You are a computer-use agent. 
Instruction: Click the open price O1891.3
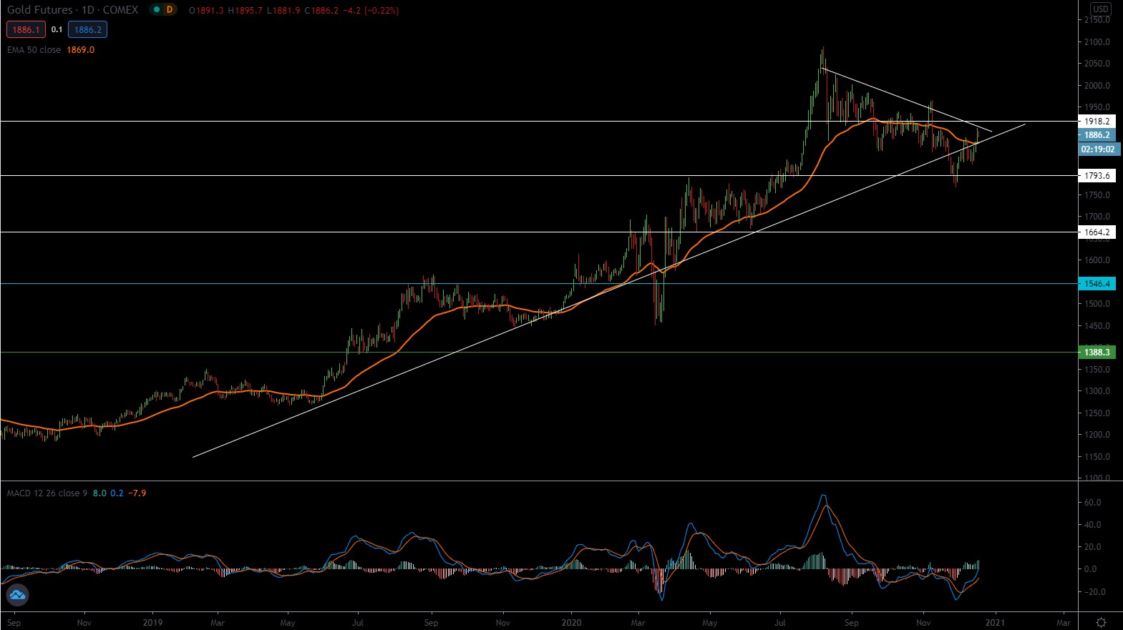click(x=206, y=11)
